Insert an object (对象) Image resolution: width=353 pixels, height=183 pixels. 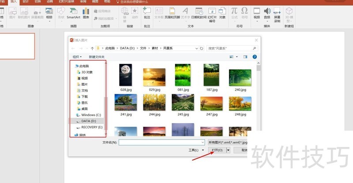coord(222,13)
